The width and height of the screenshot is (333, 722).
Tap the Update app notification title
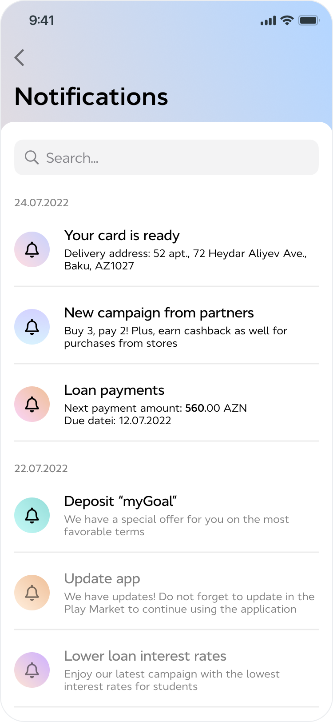click(102, 578)
